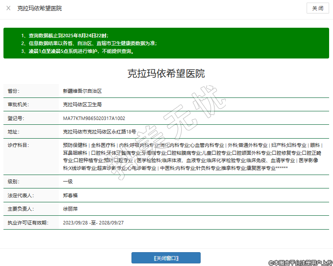The width and height of the screenshot is (333, 266).
Task: Click the 诊疗科目 row label
Action: point(18,145)
